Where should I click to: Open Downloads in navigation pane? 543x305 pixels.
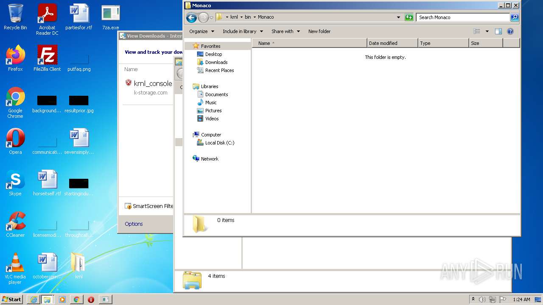pos(216,62)
